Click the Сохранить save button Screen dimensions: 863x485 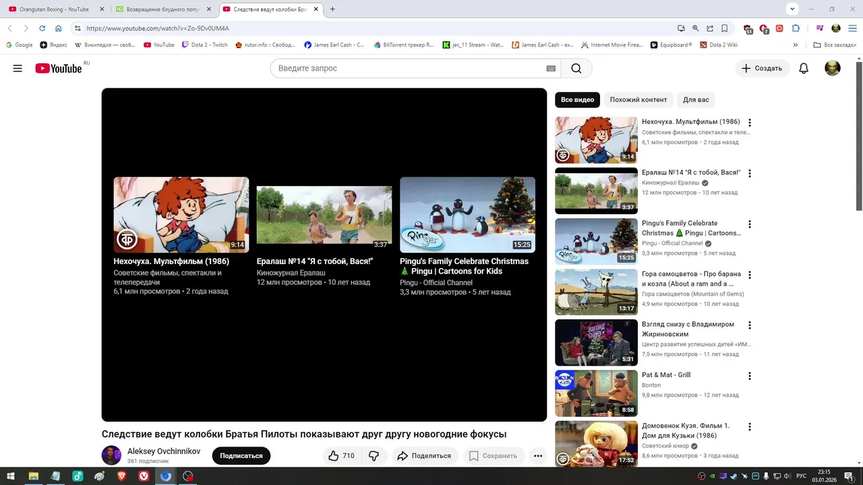493,456
